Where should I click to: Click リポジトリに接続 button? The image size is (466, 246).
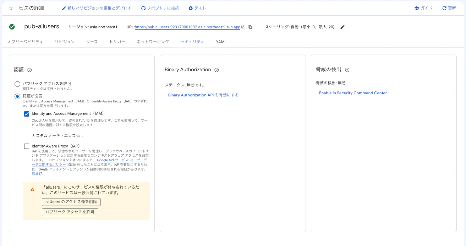tap(160, 8)
